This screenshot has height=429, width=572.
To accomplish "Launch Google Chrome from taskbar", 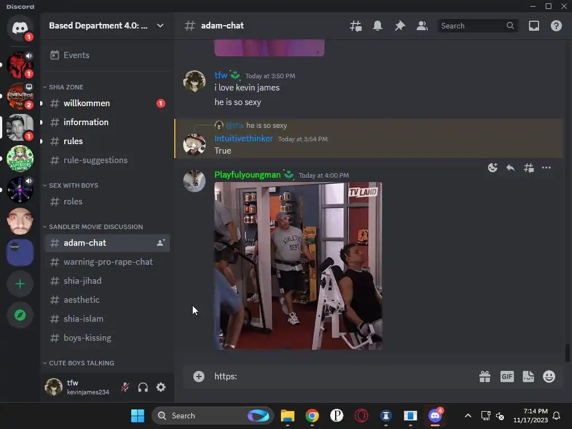I will [x=312, y=416].
